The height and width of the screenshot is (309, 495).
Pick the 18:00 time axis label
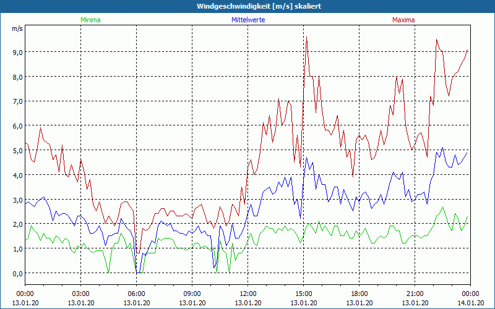click(359, 293)
